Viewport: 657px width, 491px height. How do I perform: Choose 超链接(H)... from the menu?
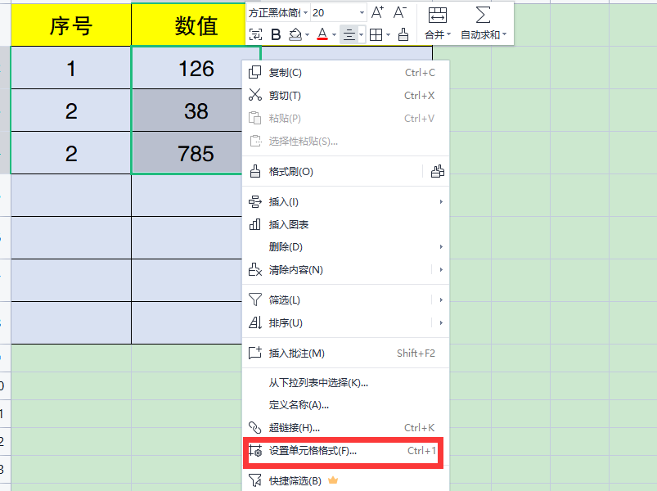click(345, 428)
